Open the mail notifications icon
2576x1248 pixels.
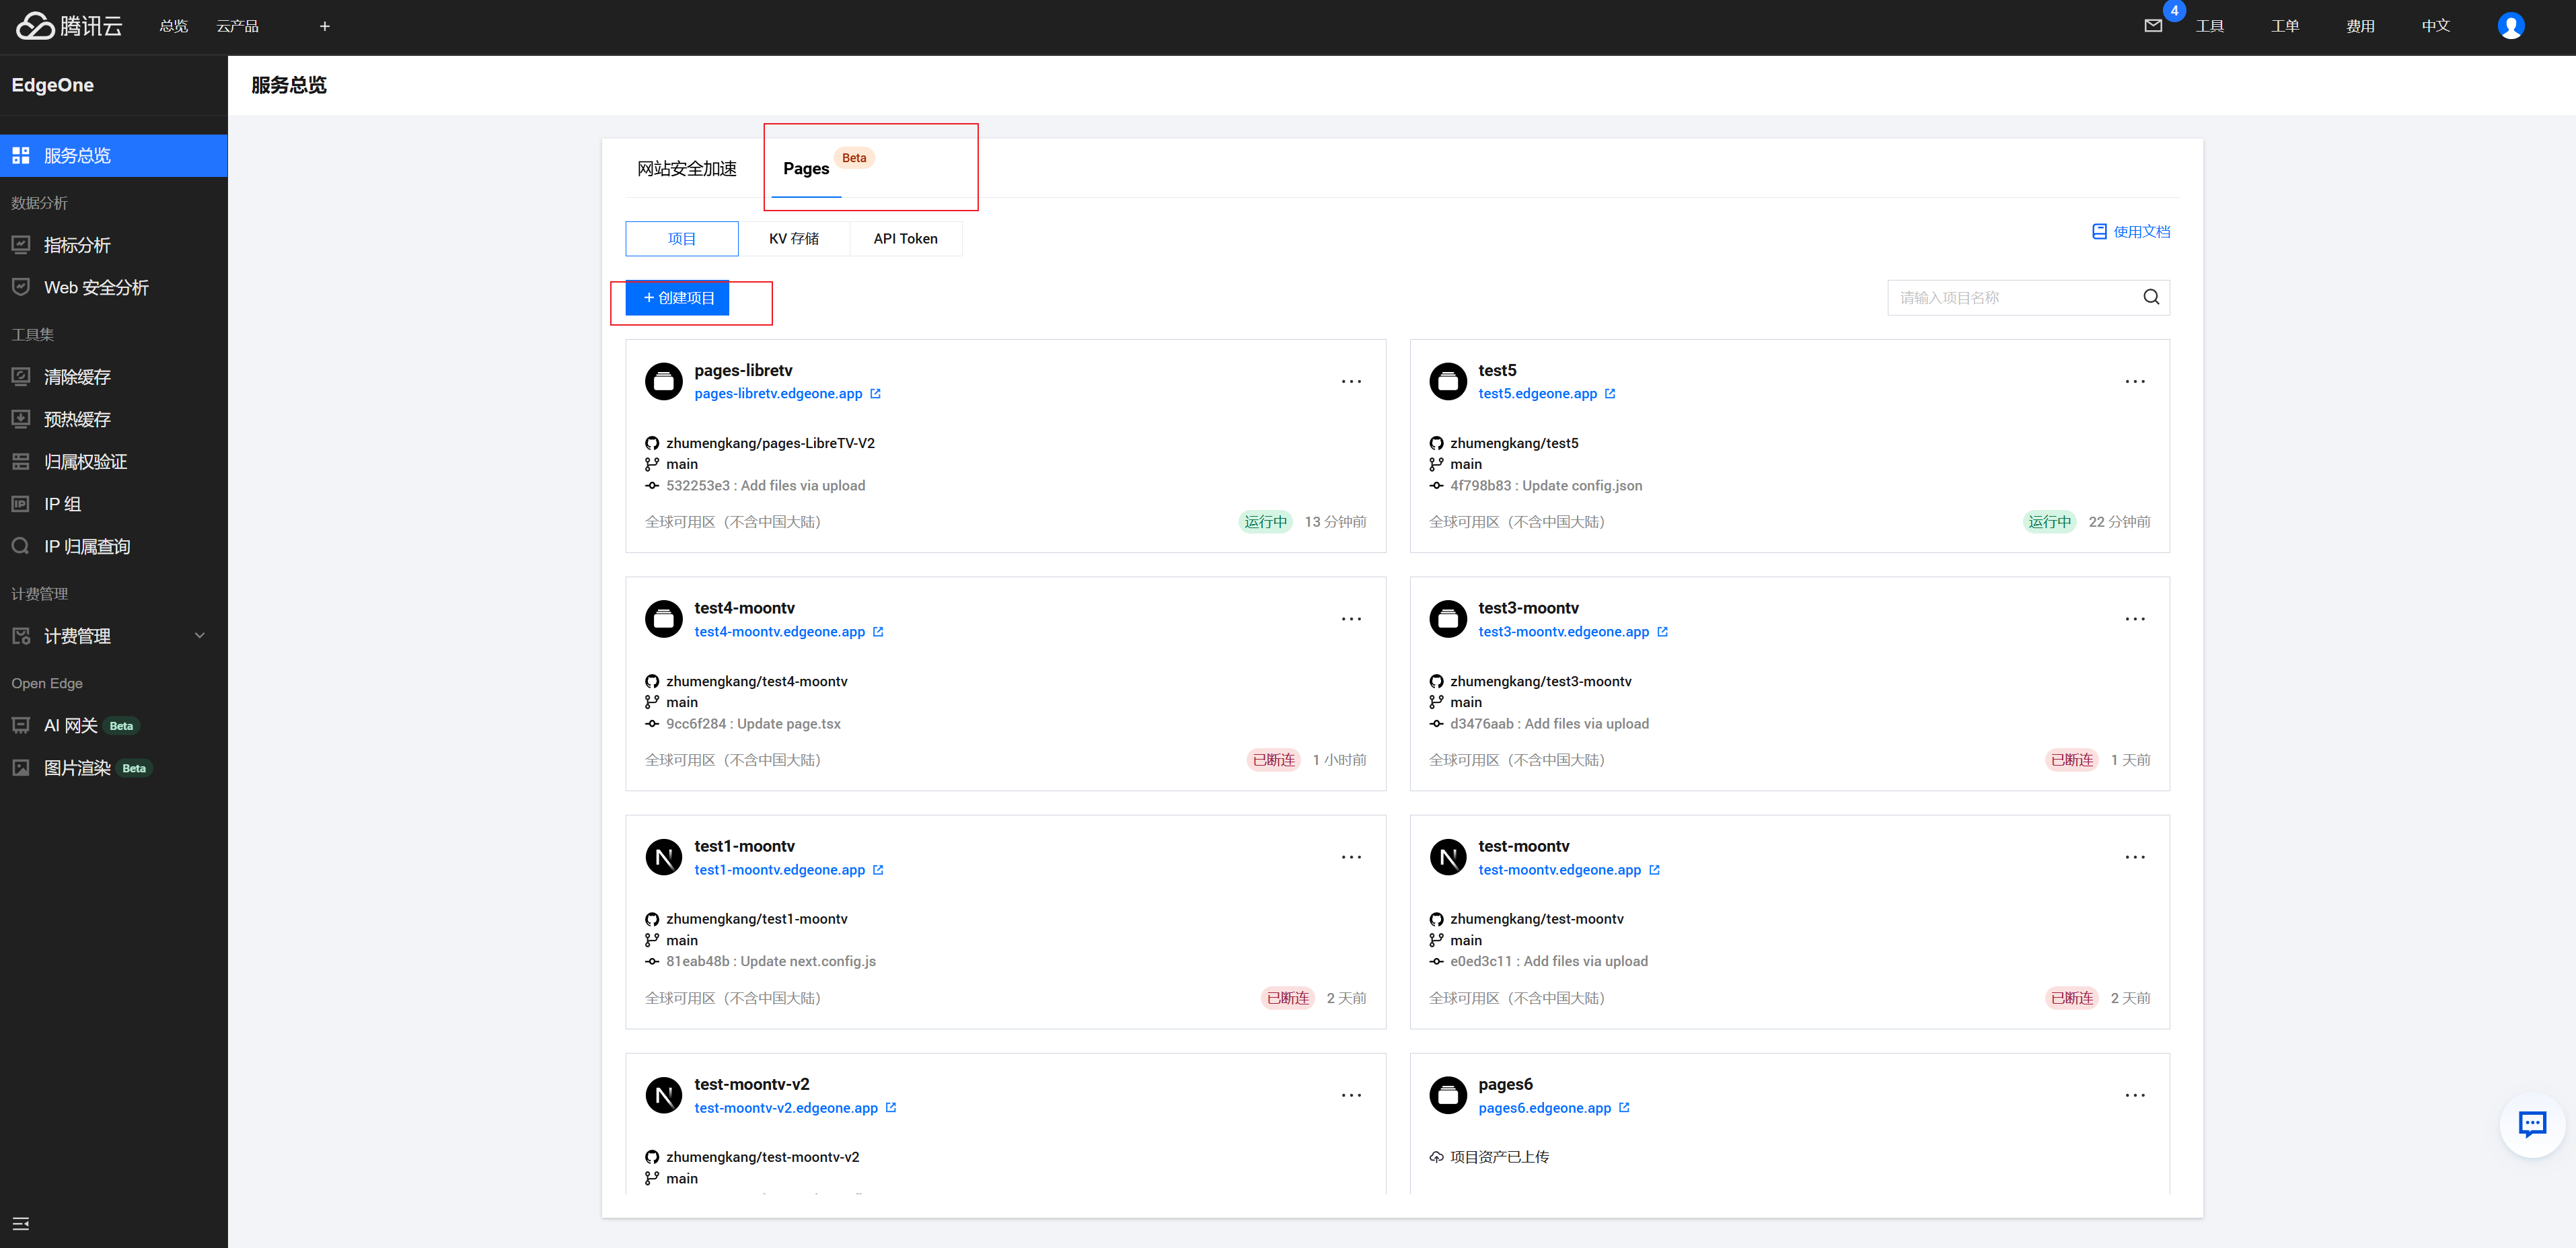(x=2153, y=26)
